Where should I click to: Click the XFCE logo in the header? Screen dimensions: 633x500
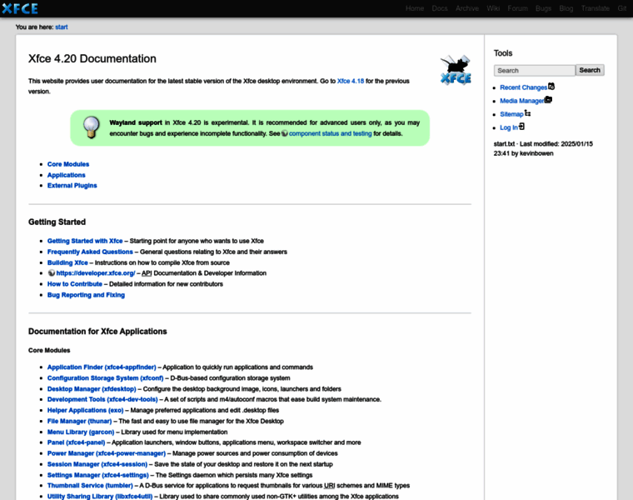[x=20, y=8]
